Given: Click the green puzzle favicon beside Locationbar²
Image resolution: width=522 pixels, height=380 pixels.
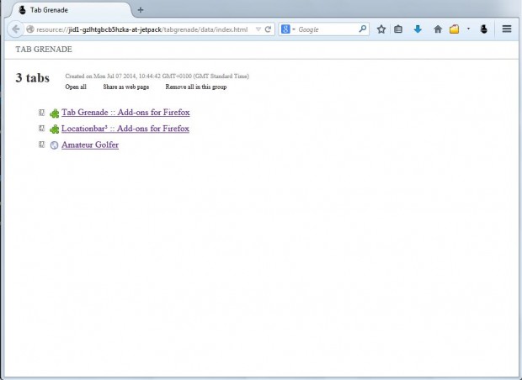Looking at the screenshot, I should coord(54,129).
